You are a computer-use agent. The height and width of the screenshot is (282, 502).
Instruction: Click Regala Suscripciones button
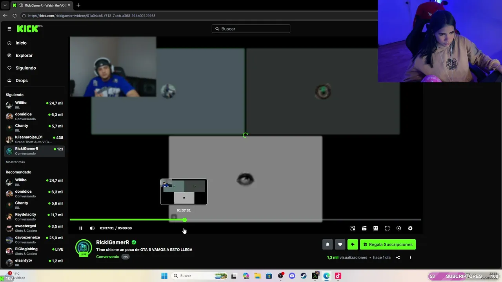click(x=388, y=244)
